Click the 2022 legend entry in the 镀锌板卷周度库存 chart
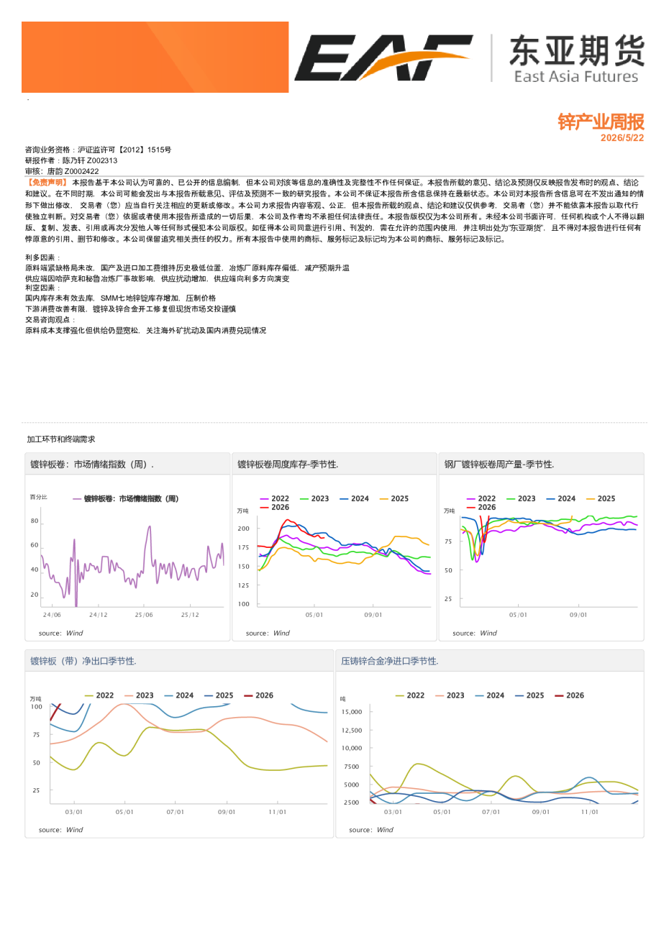669x937 pixels. 275,498
